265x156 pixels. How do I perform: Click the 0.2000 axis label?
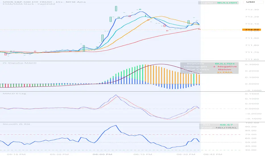252,71
